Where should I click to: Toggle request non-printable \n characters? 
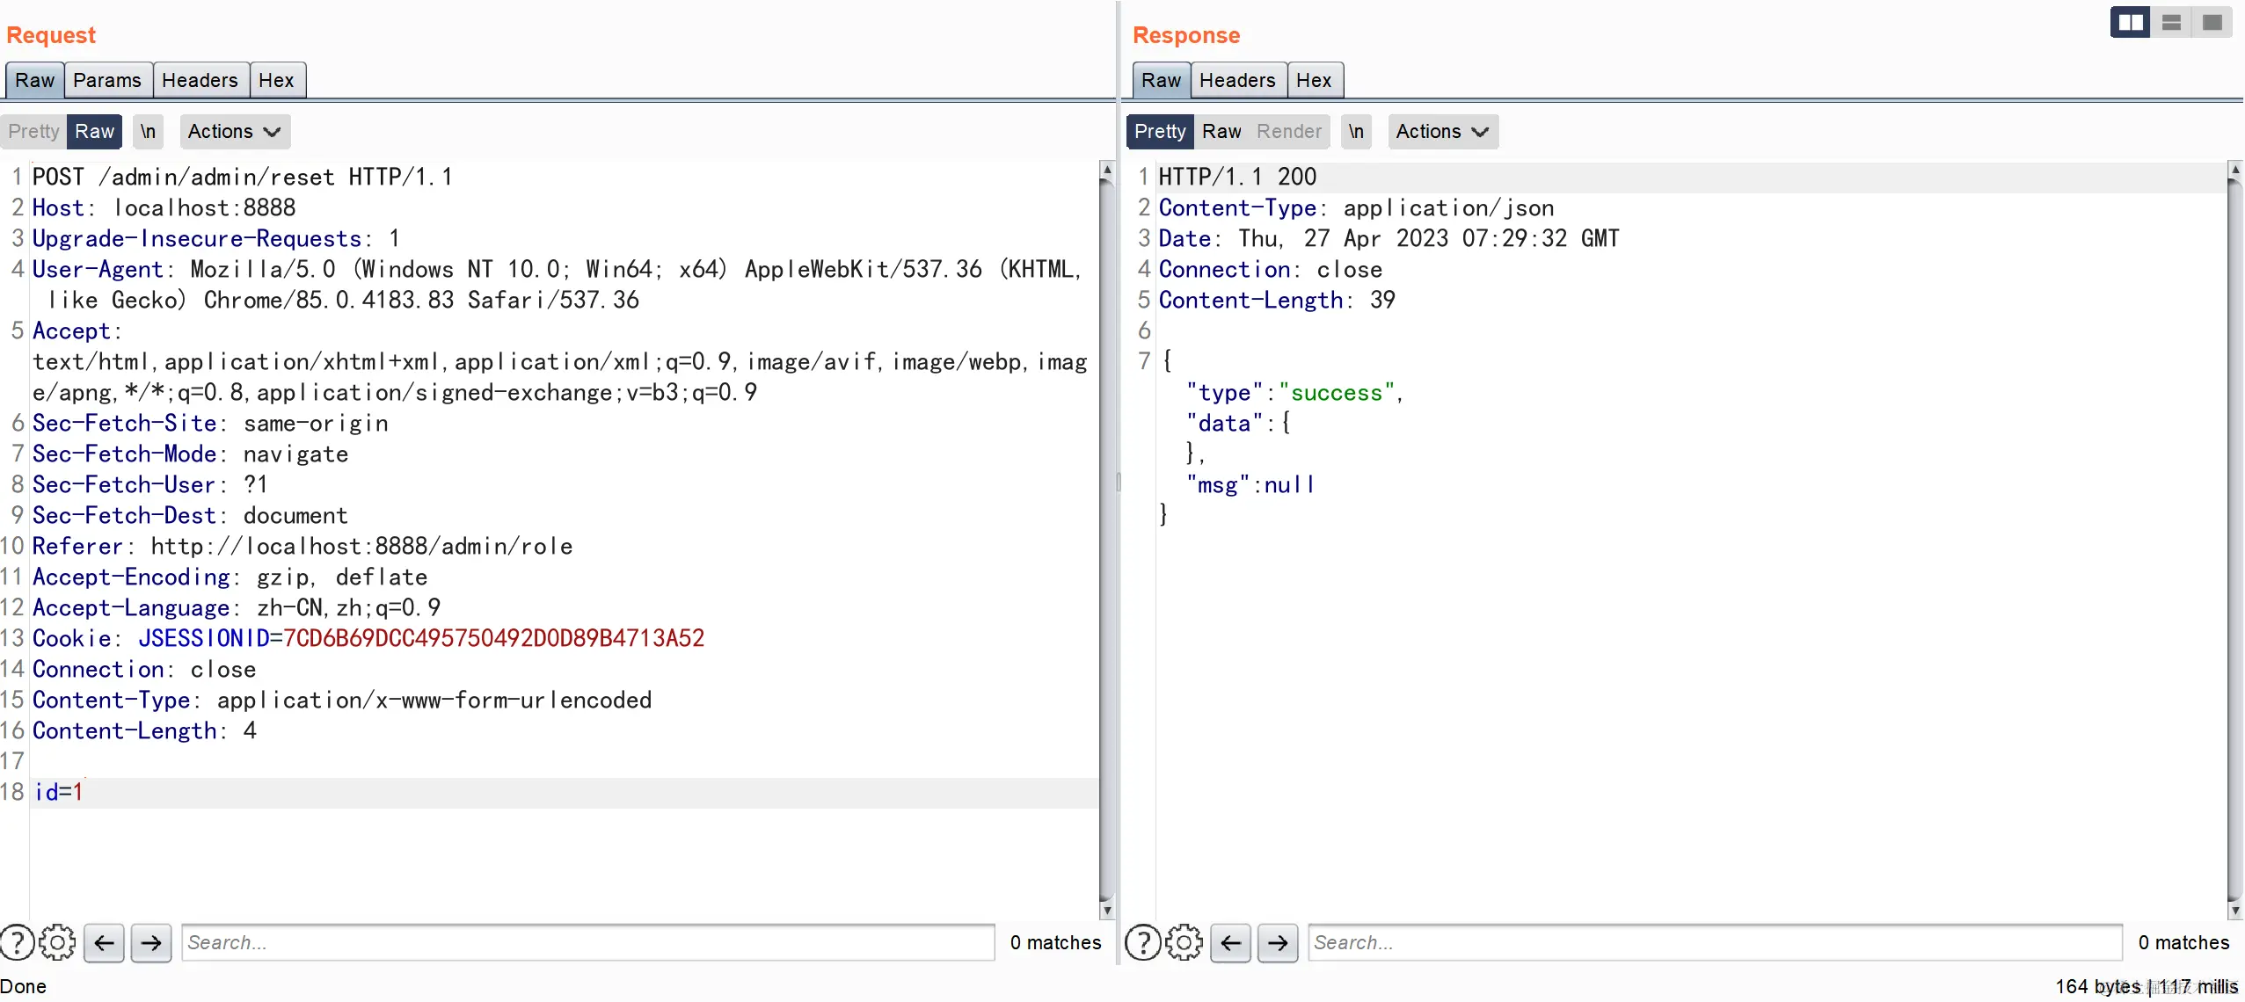pyautogui.click(x=148, y=131)
